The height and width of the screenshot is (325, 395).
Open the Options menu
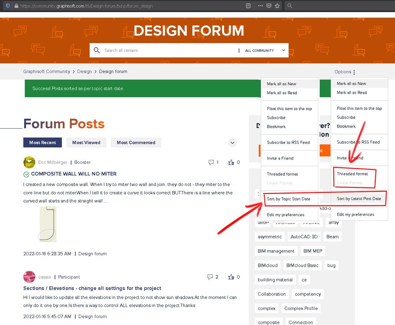click(345, 72)
